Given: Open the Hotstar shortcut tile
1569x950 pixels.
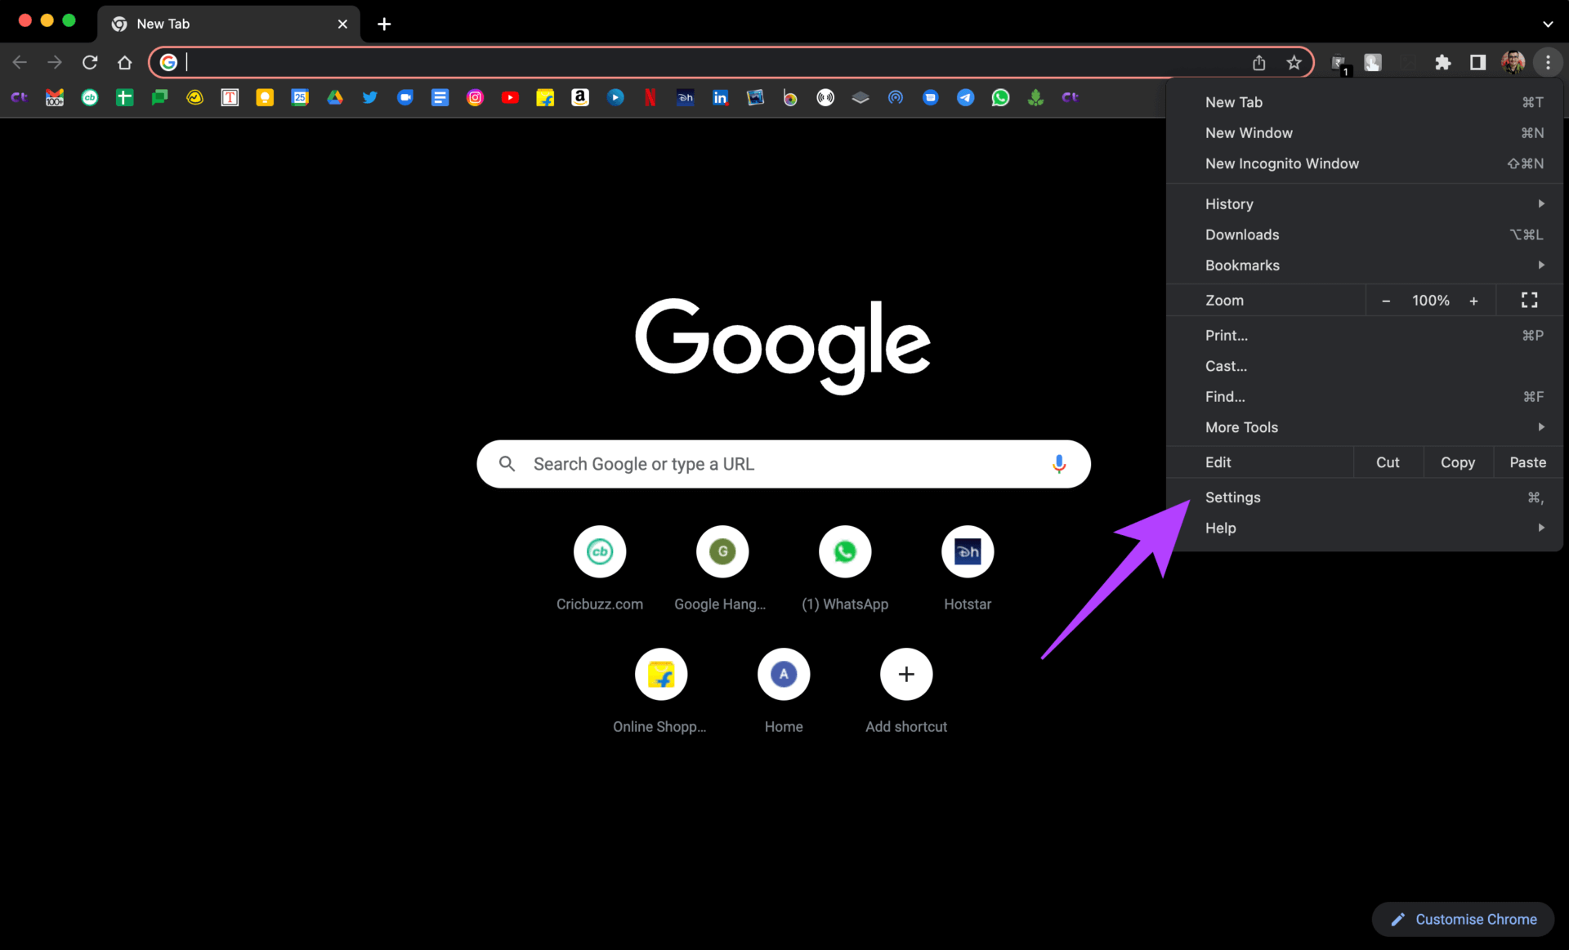Looking at the screenshot, I should tap(968, 569).
